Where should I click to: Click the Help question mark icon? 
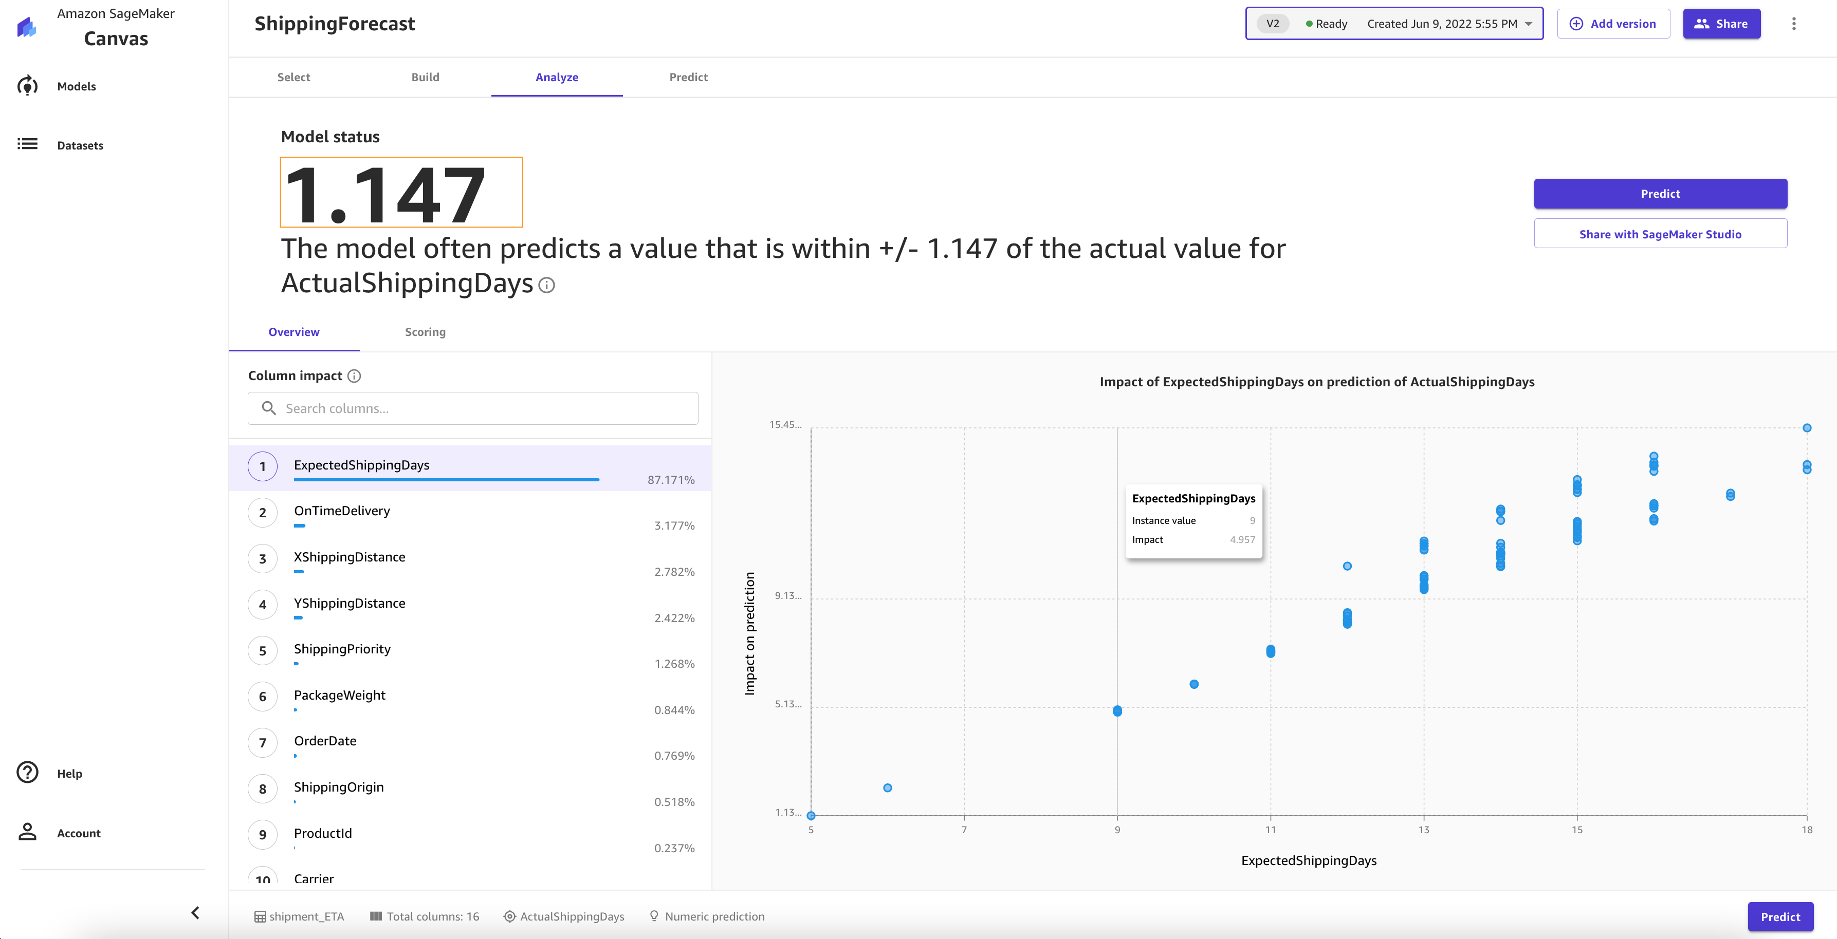[x=27, y=772]
